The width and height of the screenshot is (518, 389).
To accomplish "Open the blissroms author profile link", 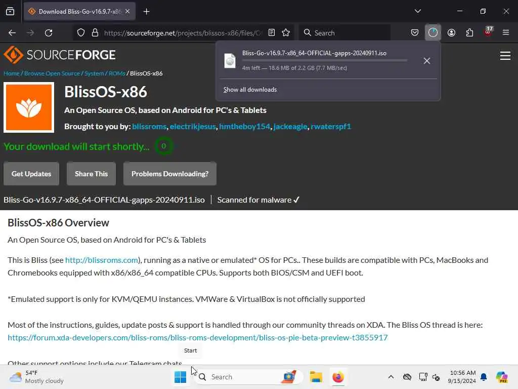I will [x=149, y=126].
